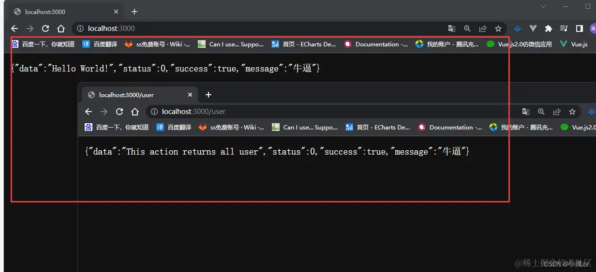Viewport: 596px width, 272px height.
Task: View site info for localhost:3000/user
Action: click(154, 112)
